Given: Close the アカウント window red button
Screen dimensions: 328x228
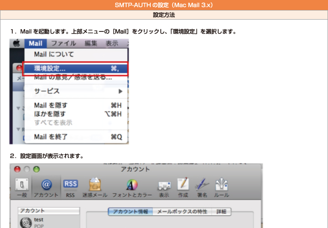Looking at the screenshot, I should [x=17, y=169].
